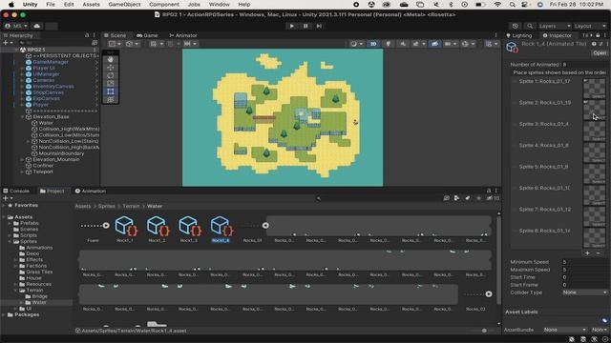The height and width of the screenshot is (343, 611).
Task: Select the Scale tool in Scene overlay
Action: tap(111, 83)
